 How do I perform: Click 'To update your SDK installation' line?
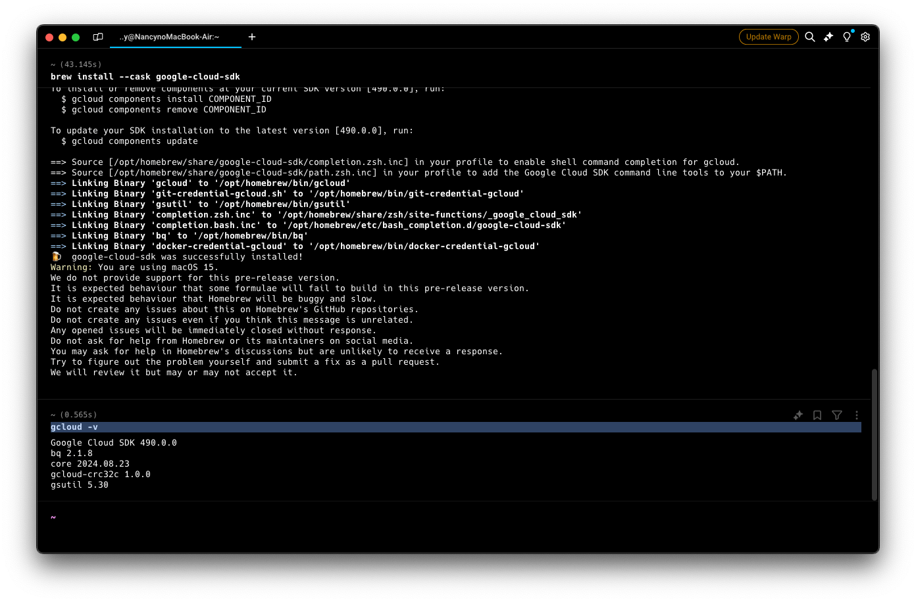[x=232, y=131]
